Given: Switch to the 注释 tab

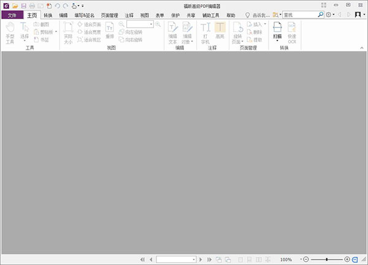Looking at the screenshot, I should tap(129, 15).
